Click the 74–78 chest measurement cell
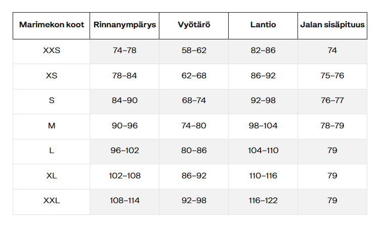 point(124,51)
